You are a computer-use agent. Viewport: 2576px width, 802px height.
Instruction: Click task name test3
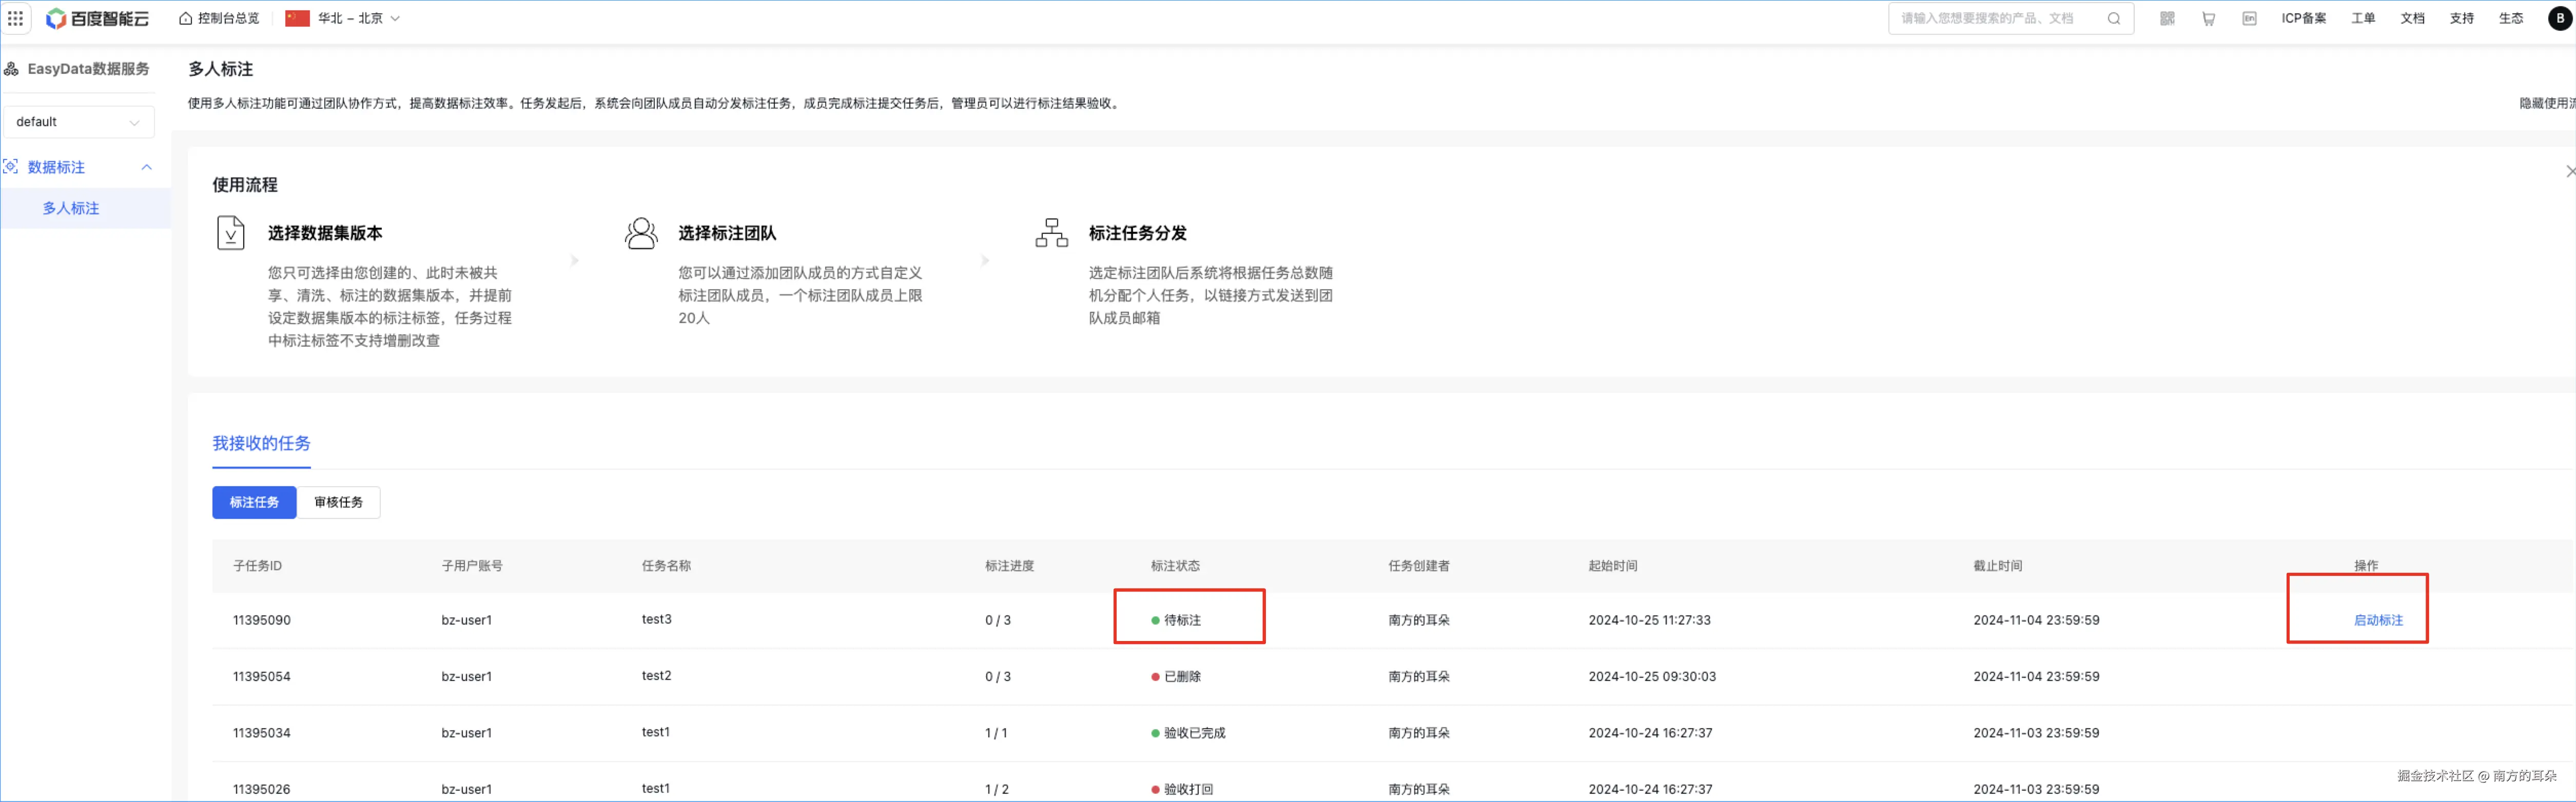(656, 619)
